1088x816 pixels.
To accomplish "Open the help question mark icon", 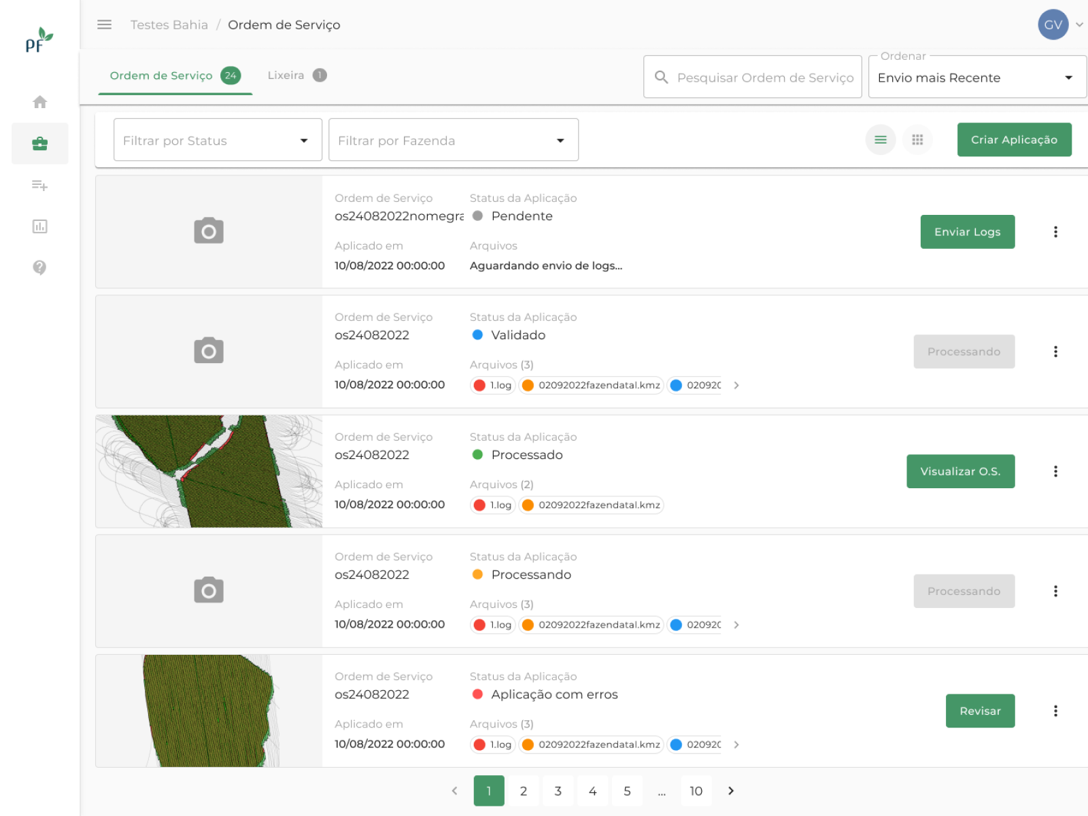I will click(40, 268).
